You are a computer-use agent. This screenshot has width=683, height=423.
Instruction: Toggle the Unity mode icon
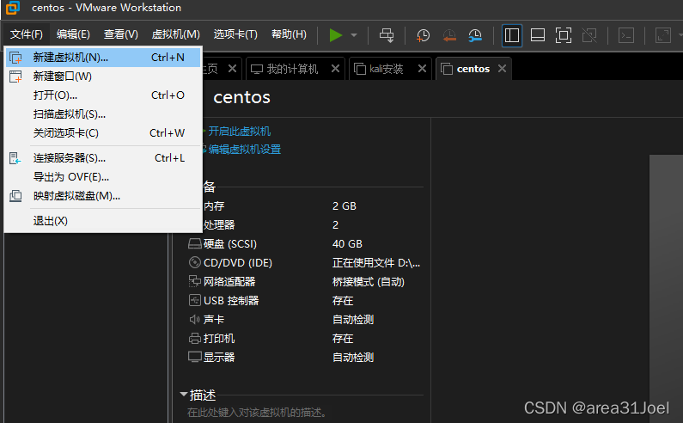click(x=589, y=35)
